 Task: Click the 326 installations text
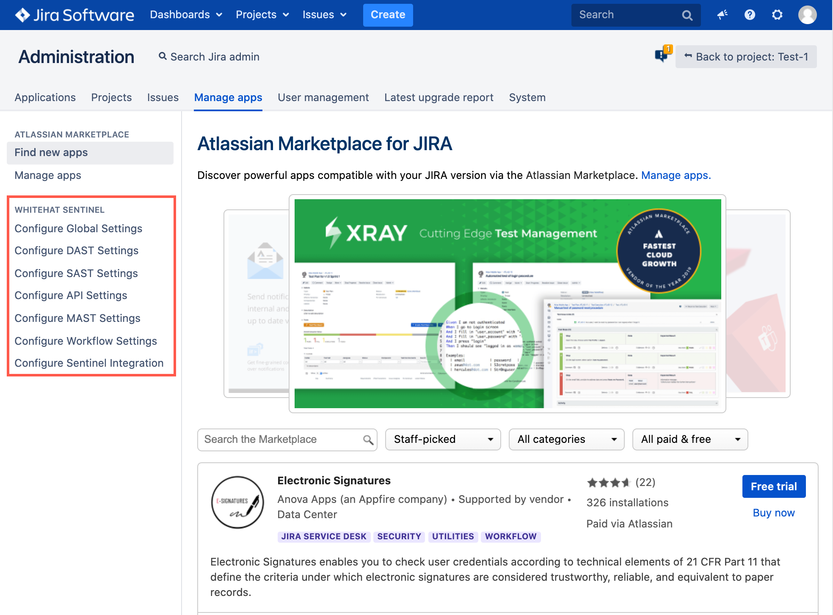pos(627,502)
